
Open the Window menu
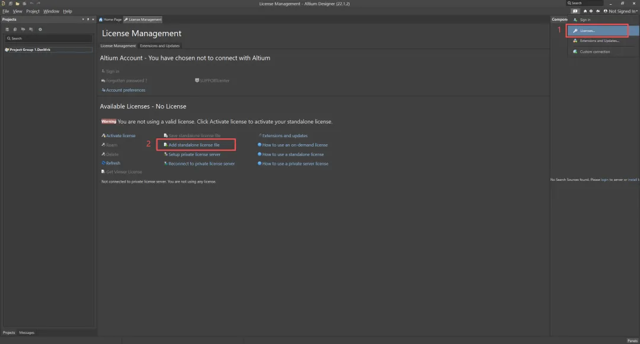(x=51, y=11)
